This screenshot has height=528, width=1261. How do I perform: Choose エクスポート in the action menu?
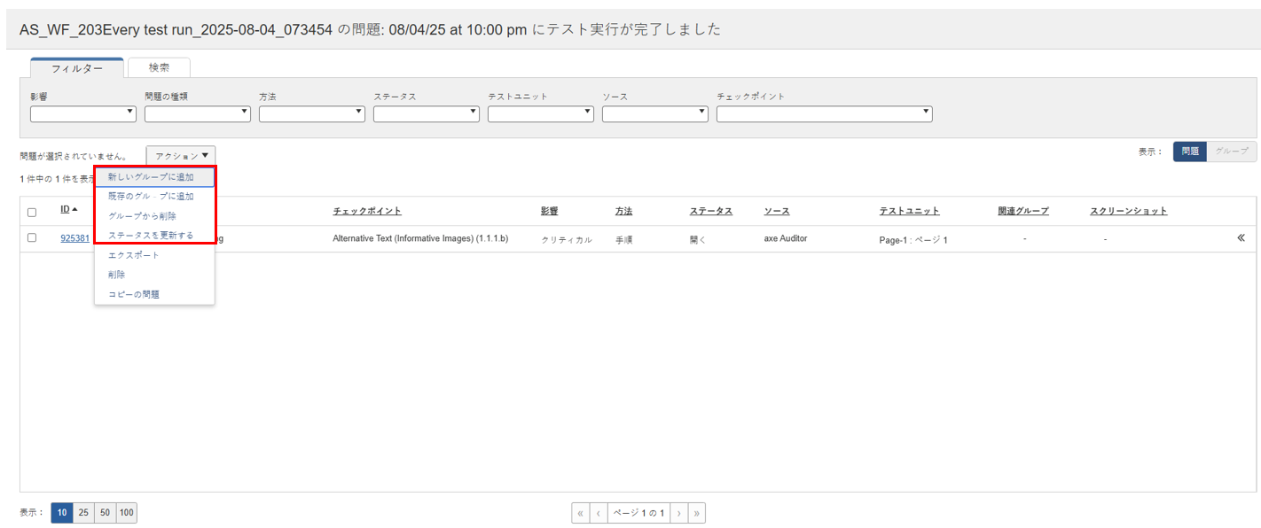[x=134, y=255]
